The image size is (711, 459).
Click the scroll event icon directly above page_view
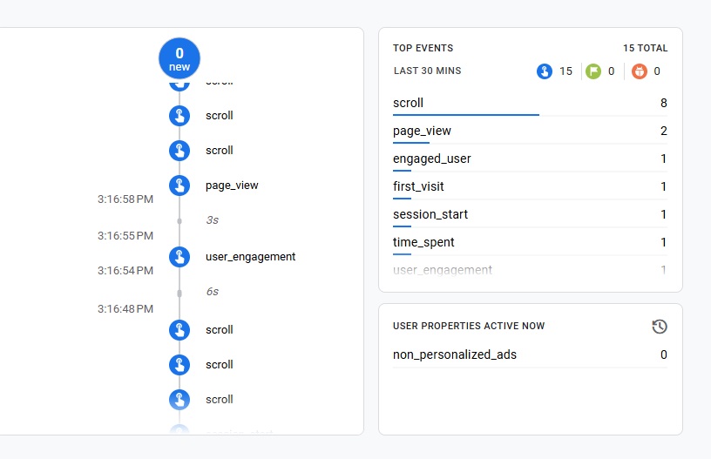(179, 151)
